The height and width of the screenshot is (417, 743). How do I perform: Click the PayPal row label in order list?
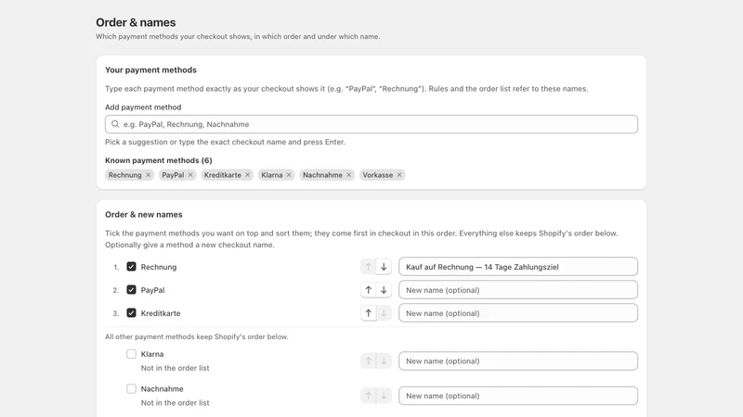152,290
